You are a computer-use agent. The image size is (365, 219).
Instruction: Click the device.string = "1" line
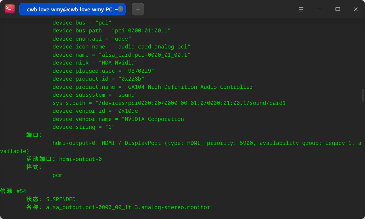point(84,127)
